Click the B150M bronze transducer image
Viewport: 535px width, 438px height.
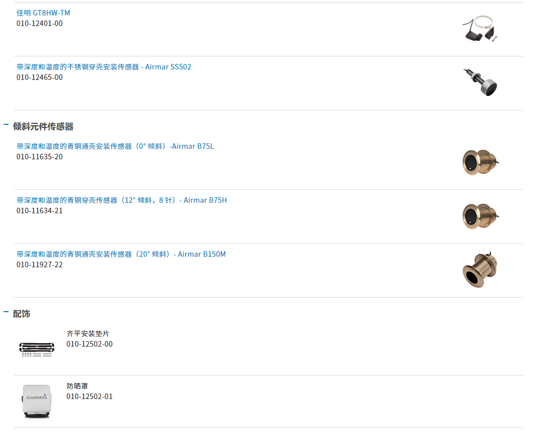pyautogui.click(x=480, y=270)
